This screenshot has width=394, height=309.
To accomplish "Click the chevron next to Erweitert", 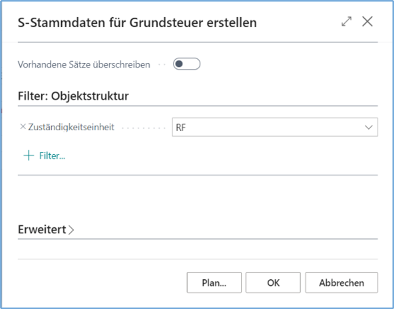I will pos(71,230).
